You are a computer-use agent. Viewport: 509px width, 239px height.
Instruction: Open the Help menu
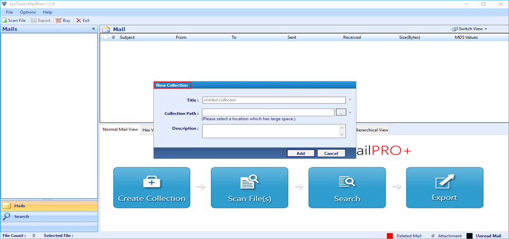[47, 12]
